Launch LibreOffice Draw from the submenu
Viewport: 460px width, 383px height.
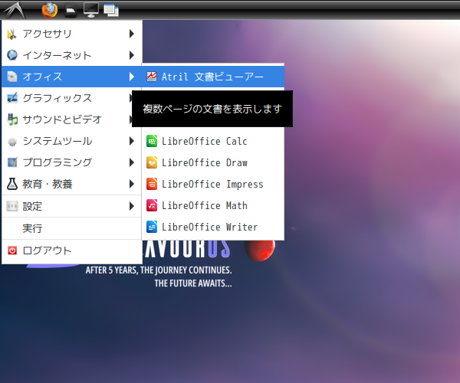pos(213,162)
